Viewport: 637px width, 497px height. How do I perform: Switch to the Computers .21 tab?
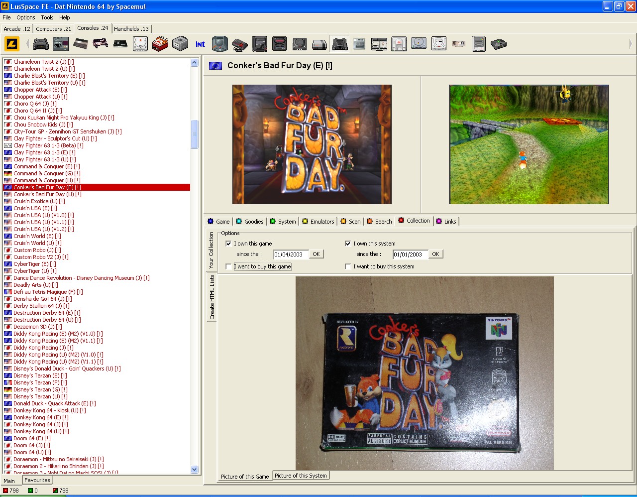pos(53,29)
